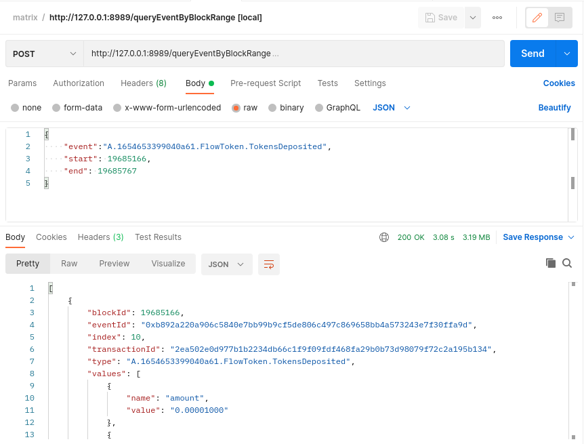Click the "name": "amount" line

[x=167, y=398]
